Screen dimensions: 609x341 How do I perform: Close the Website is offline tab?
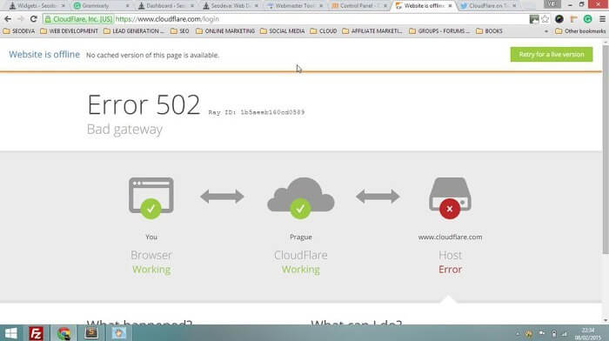click(x=450, y=6)
